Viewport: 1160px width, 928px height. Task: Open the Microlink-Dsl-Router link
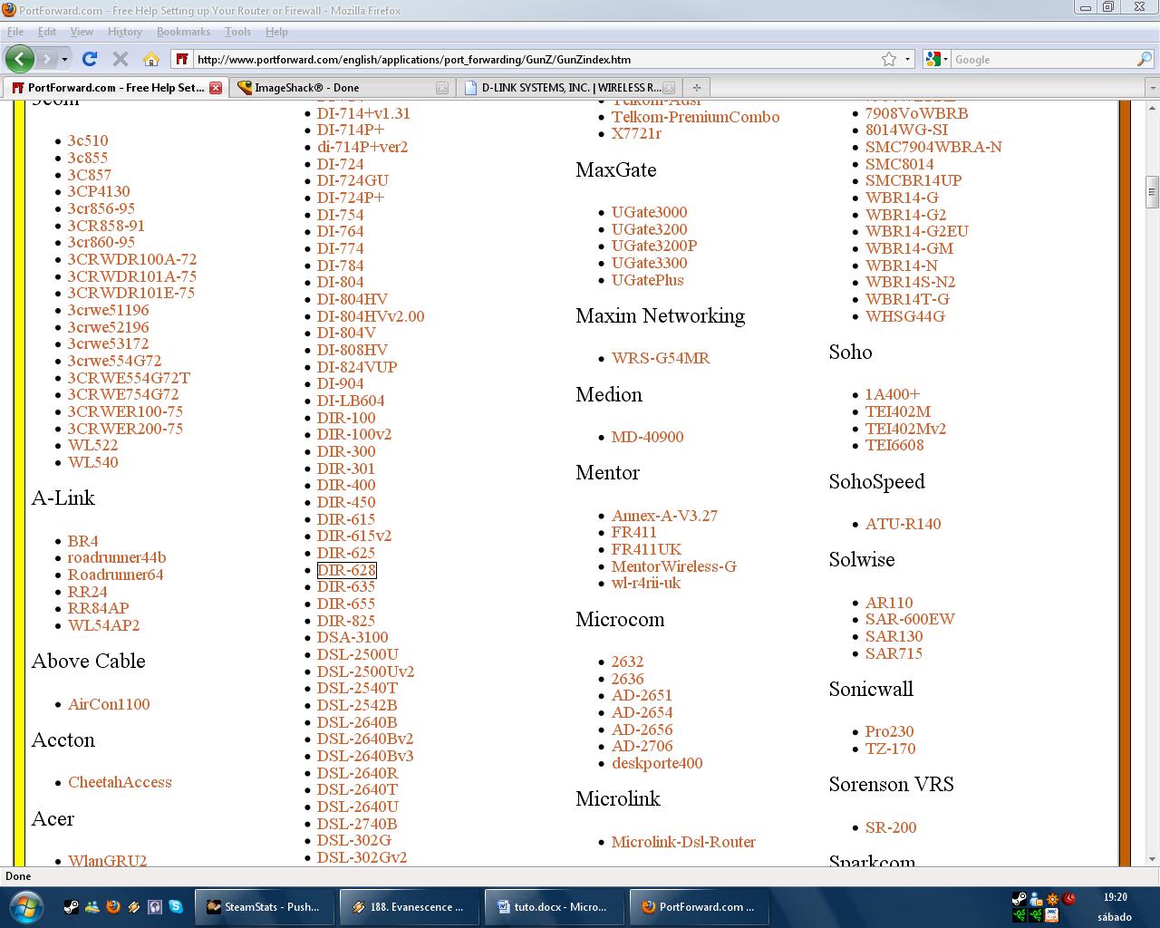(x=683, y=842)
